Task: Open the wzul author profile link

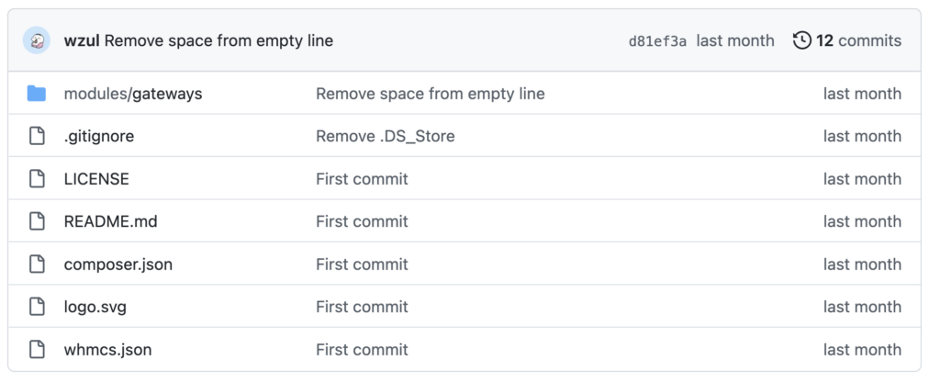Action: pyautogui.click(x=82, y=40)
